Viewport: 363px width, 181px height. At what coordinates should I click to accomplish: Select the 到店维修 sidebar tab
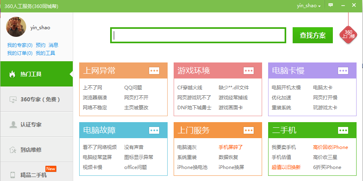pyautogui.click(x=37, y=150)
